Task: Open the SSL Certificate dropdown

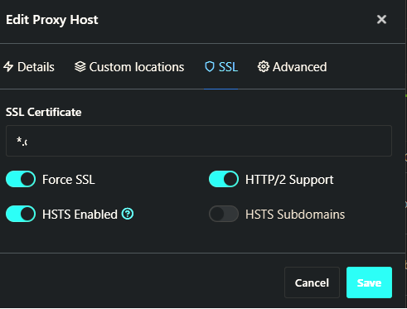Action: coord(199,141)
